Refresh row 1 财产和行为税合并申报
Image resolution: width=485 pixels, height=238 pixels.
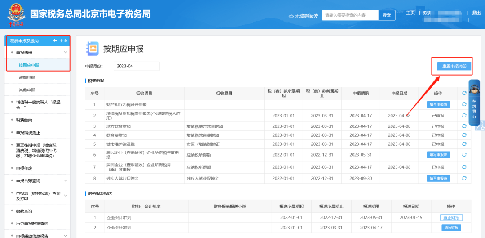(x=464, y=104)
